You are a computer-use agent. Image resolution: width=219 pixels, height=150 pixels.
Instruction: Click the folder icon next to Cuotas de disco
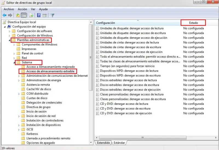pos(23,98)
